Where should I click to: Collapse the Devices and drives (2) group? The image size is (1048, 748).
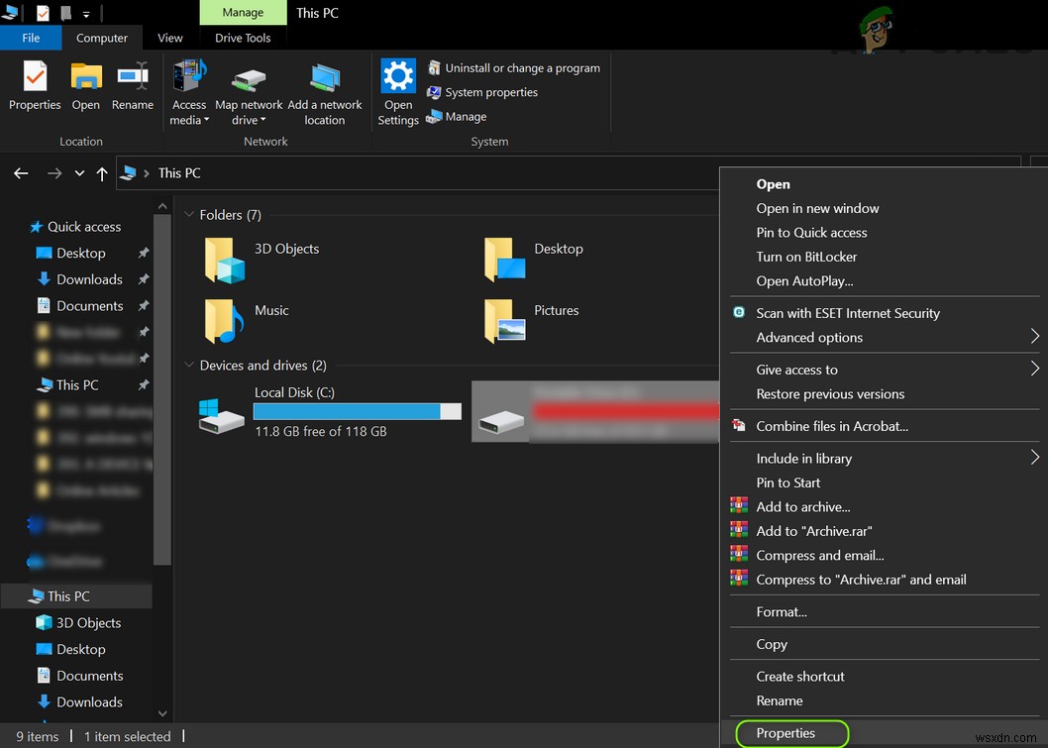pos(189,365)
